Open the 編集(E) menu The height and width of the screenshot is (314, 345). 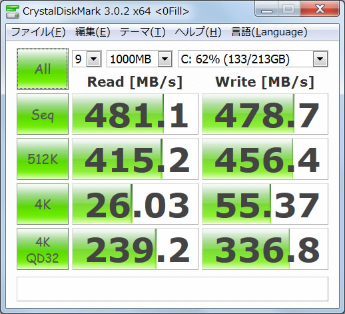pos(93,32)
